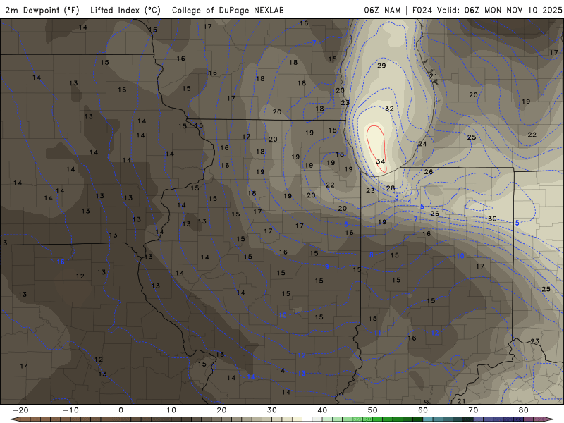Click the 'College of DuPage NEXLAB' label
The height and width of the screenshot is (423, 564).
pyautogui.click(x=228, y=10)
